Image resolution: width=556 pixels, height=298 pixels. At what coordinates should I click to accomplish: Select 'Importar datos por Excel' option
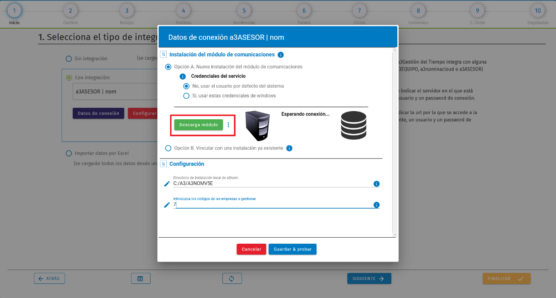point(69,153)
